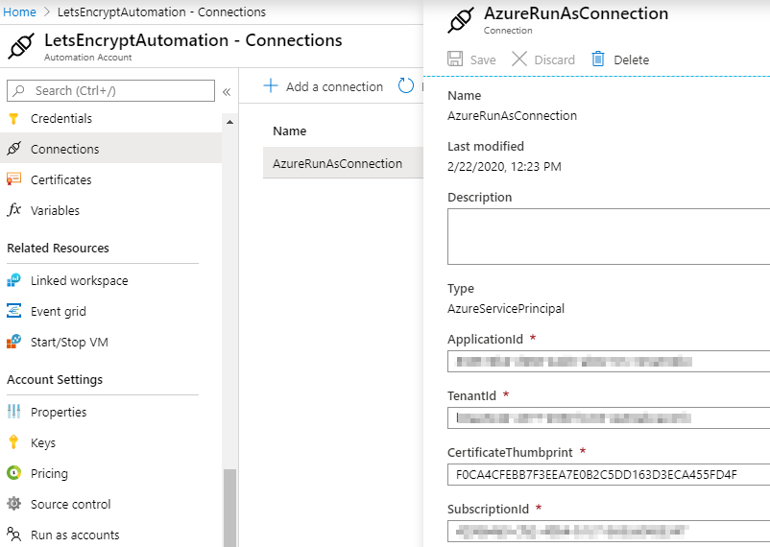Image resolution: width=770 pixels, height=547 pixels.
Task: Click the Event grid icon
Action: click(x=13, y=311)
